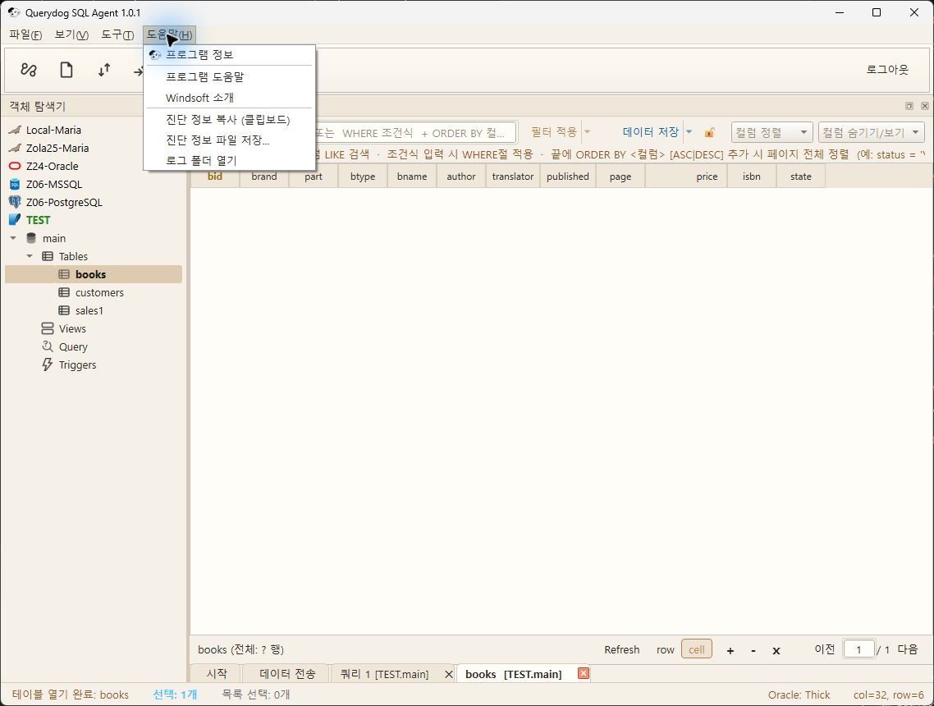Open the 보기(V) menu
The width and height of the screenshot is (934, 706).
(x=71, y=34)
